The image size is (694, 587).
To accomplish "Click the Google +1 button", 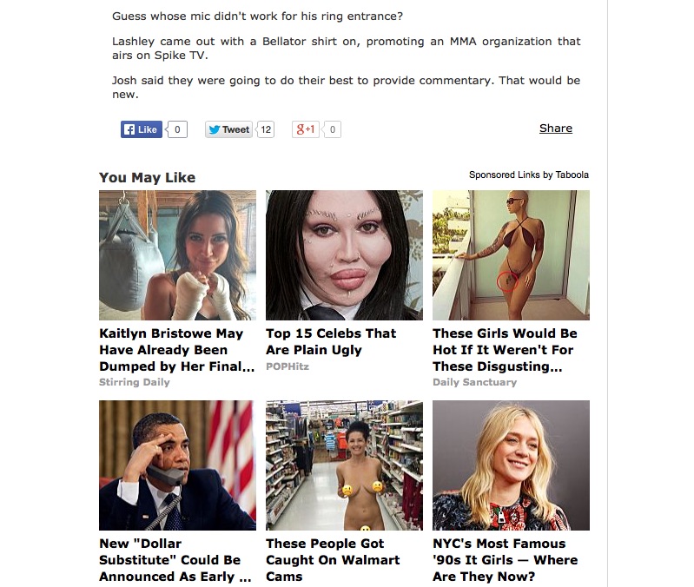I will (x=306, y=129).
